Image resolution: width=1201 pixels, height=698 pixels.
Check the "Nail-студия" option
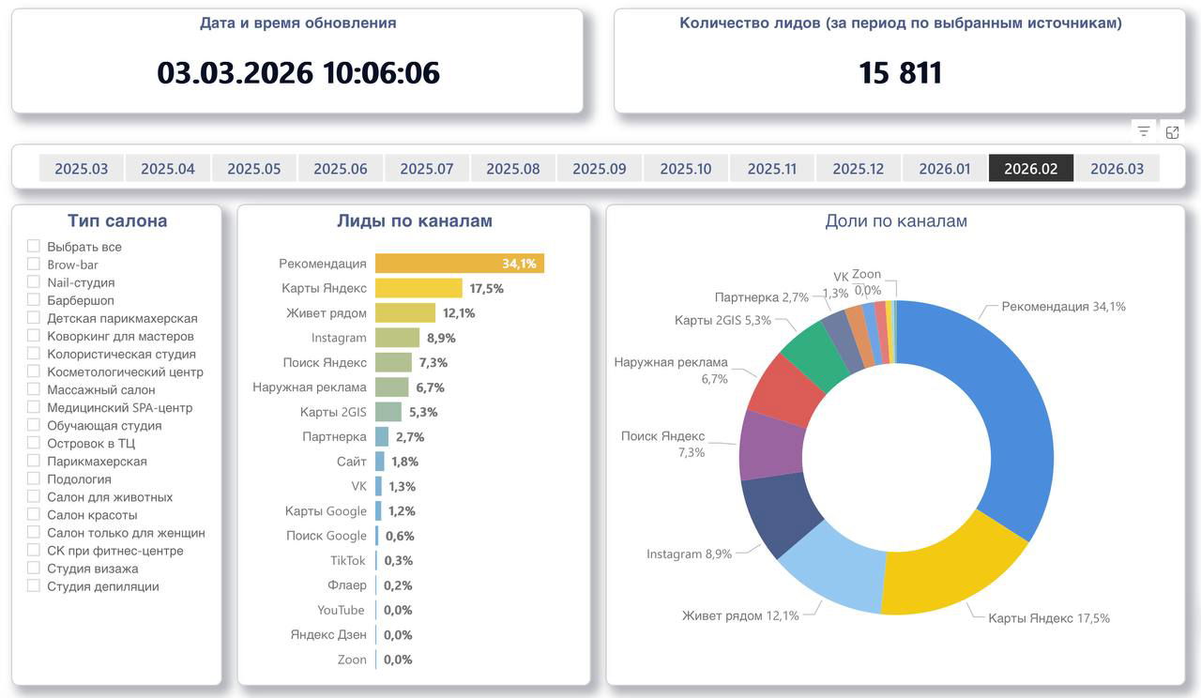(33, 281)
